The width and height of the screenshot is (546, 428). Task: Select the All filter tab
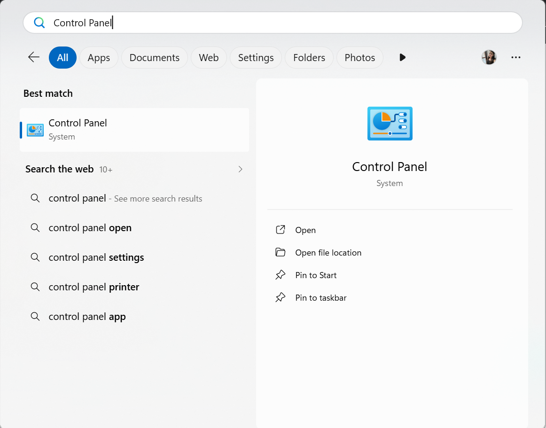coord(62,57)
